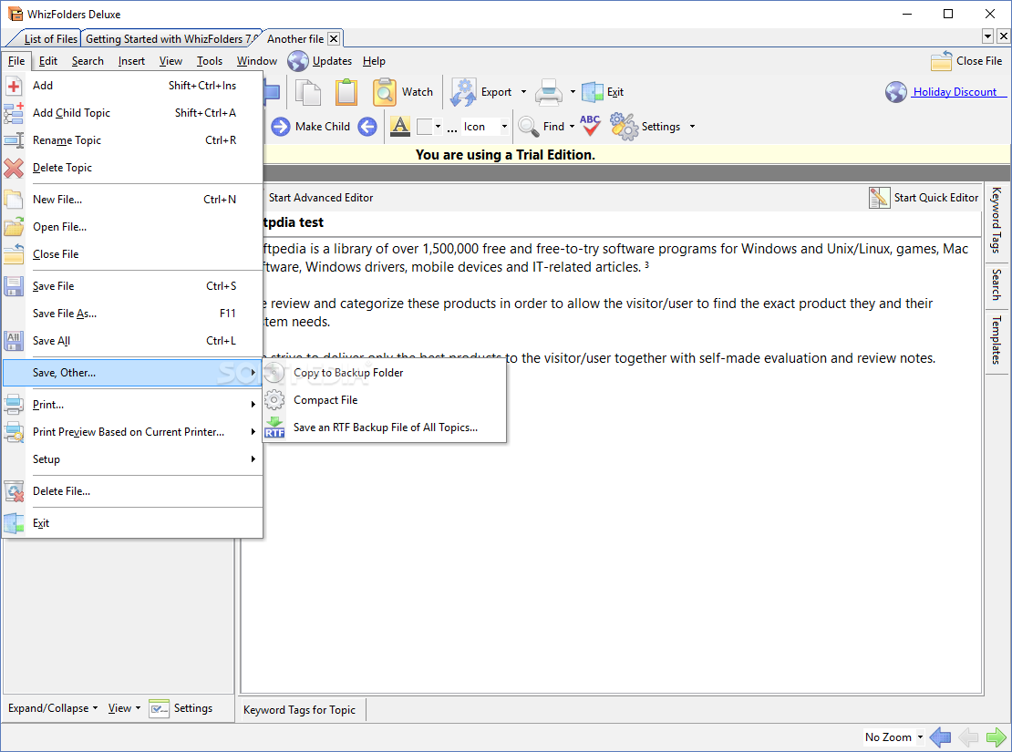Select Save File As menu entry
1012x752 pixels.
click(x=132, y=314)
